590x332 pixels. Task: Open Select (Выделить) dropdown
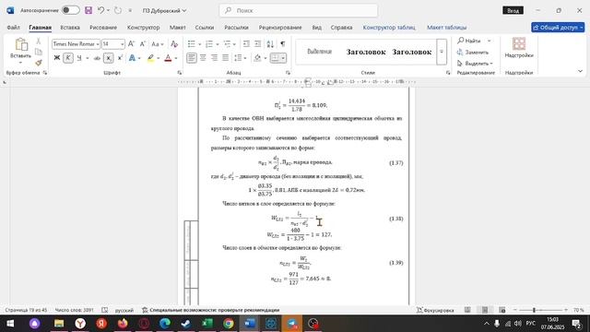pyautogui.click(x=475, y=64)
